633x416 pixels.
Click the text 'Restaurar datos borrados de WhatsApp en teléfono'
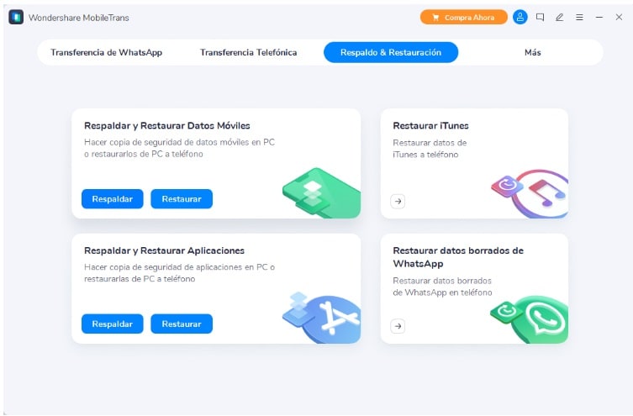point(442,287)
